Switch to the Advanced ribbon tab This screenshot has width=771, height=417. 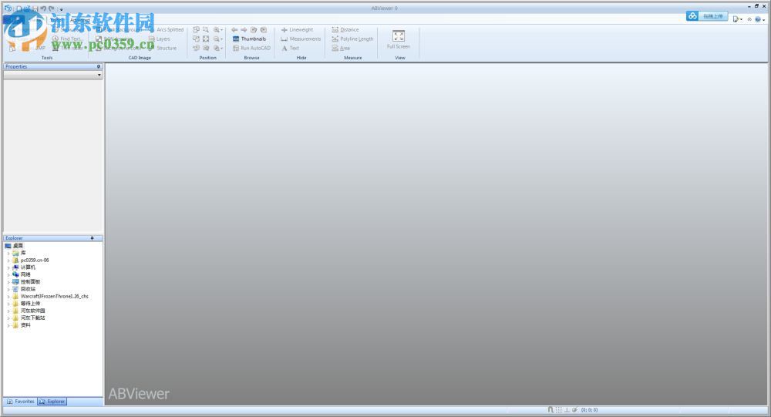[x=79, y=20]
